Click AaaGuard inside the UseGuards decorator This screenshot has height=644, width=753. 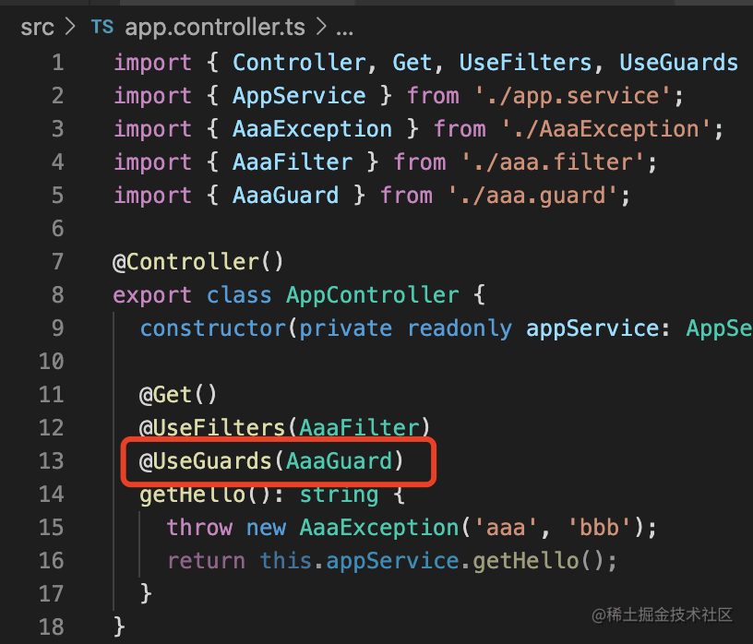pyautogui.click(x=339, y=461)
